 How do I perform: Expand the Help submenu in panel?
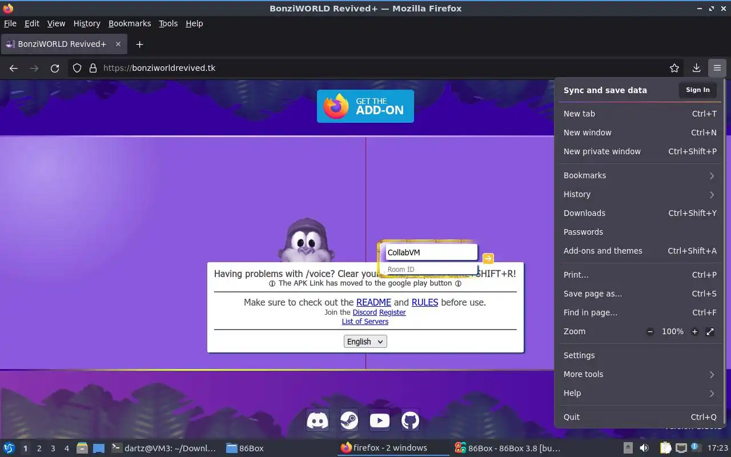(x=640, y=393)
